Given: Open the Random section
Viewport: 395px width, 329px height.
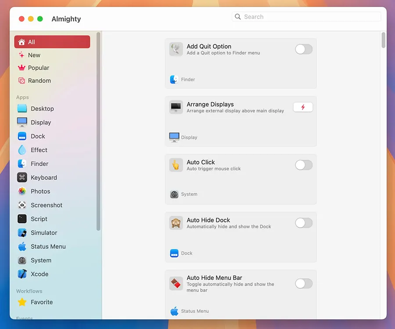Looking at the screenshot, I should coord(39,81).
